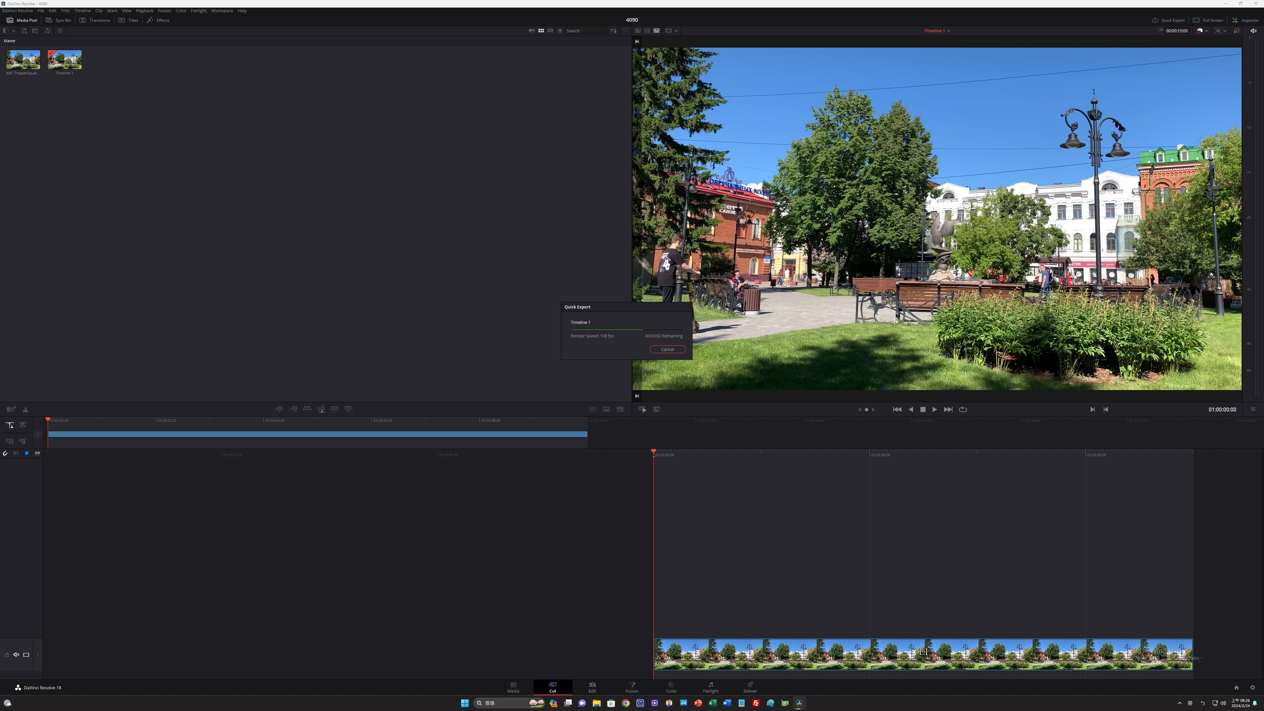Click the Cut transition icon
The width and height of the screenshot is (1264, 711).
593,409
